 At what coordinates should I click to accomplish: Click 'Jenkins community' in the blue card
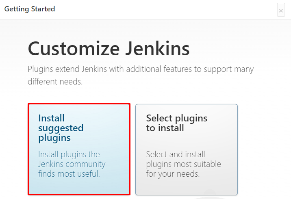coord(72,164)
